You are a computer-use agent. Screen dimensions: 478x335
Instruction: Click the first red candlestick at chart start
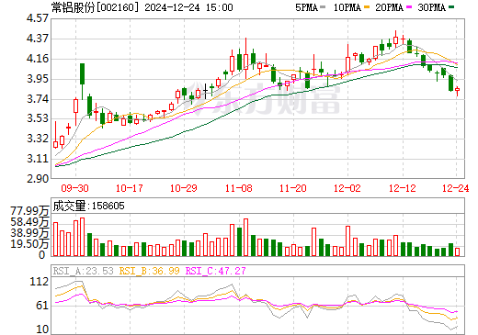tap(55, 135)
